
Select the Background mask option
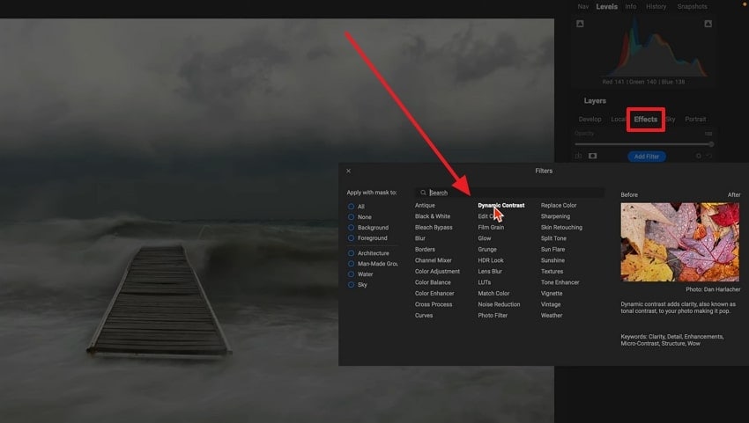click(351, 228)
